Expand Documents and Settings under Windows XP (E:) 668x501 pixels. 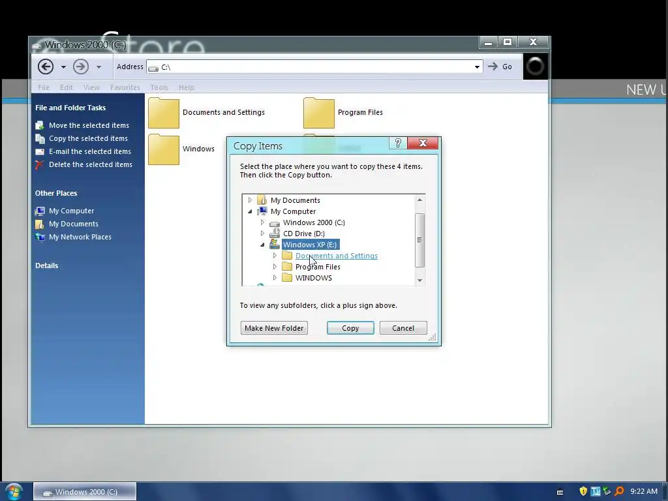pyautogui.click(x=275, y=256)
